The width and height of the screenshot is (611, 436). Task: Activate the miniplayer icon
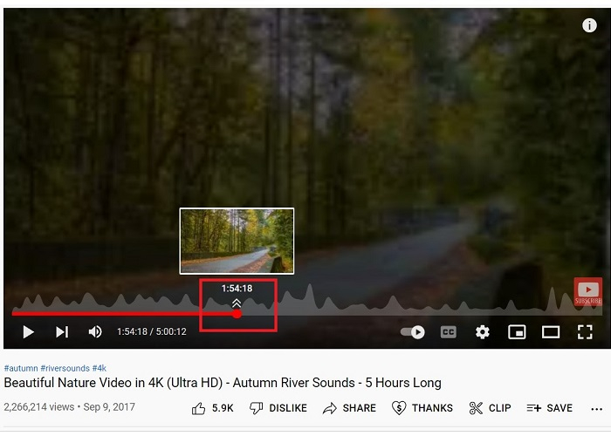pos(517,332)
